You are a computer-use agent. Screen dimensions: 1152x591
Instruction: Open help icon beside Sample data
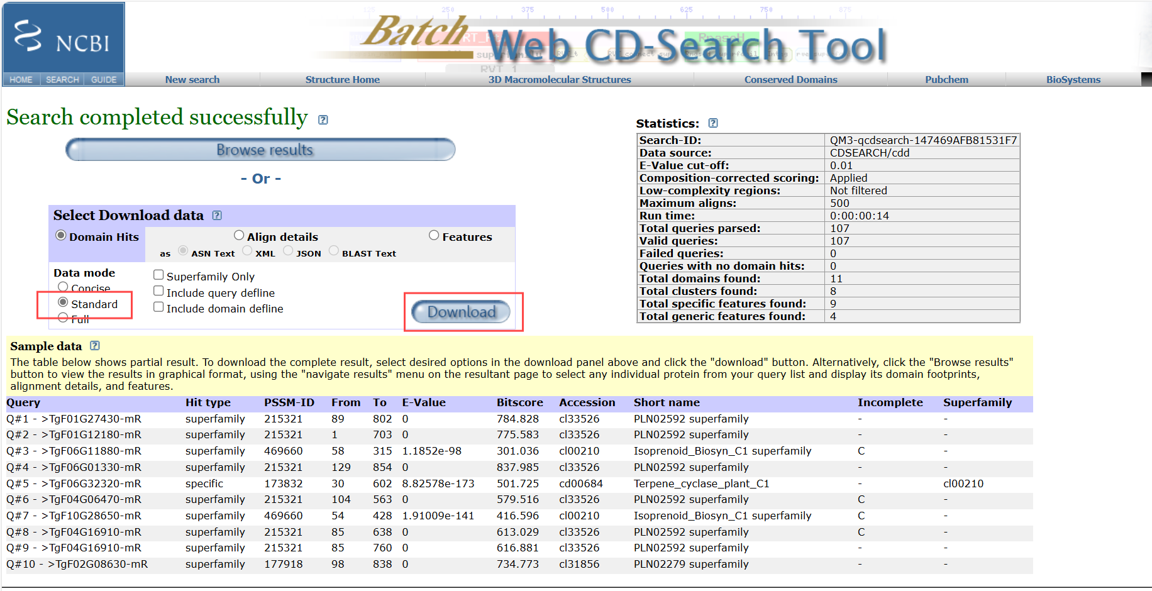click(x=95, y=346)
